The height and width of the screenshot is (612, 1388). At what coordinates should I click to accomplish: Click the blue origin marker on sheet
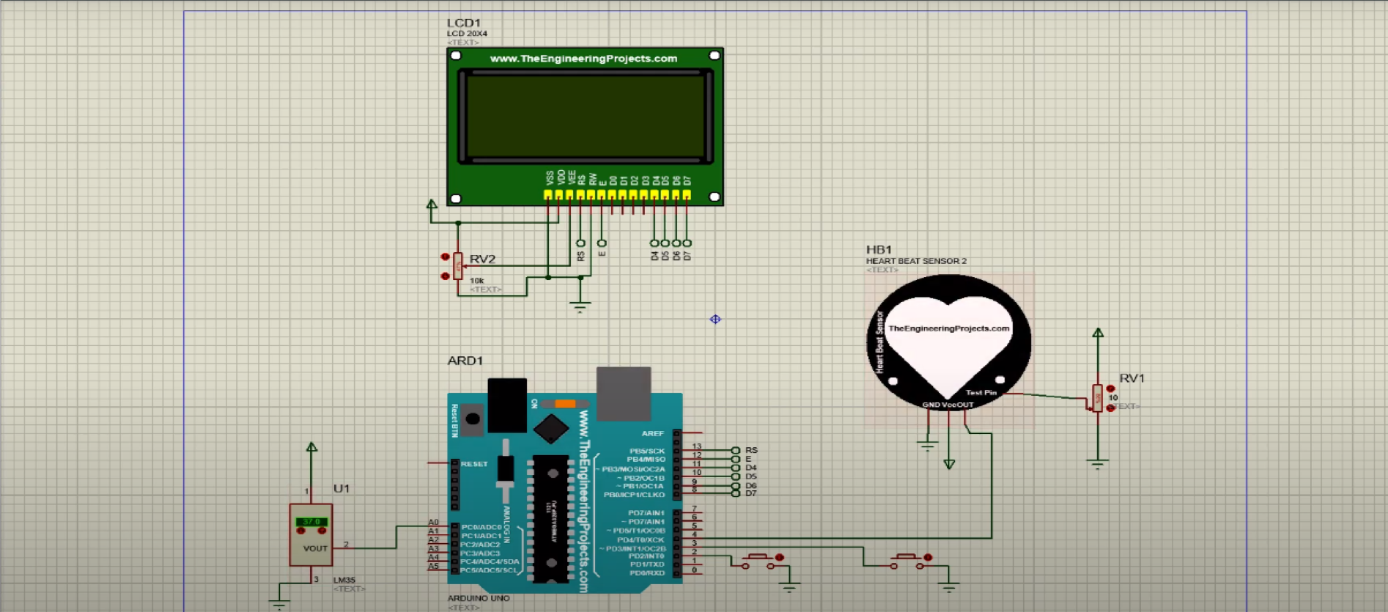715,319
